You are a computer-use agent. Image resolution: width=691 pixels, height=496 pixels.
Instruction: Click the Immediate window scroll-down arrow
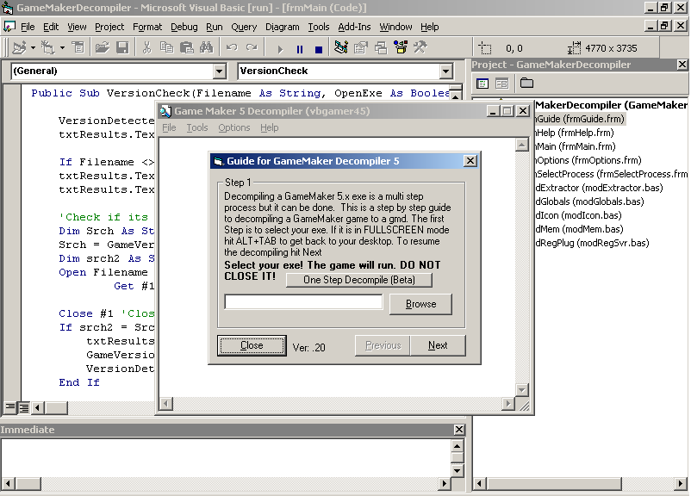[x=457, y=471]
